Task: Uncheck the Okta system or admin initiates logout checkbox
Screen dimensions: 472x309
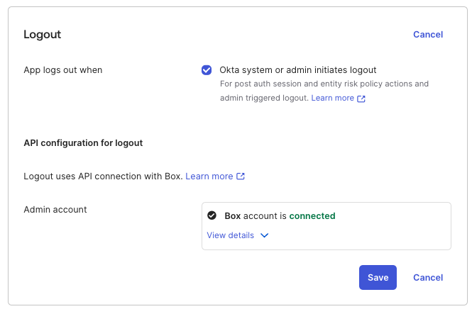Action: [x=207, y=70]
